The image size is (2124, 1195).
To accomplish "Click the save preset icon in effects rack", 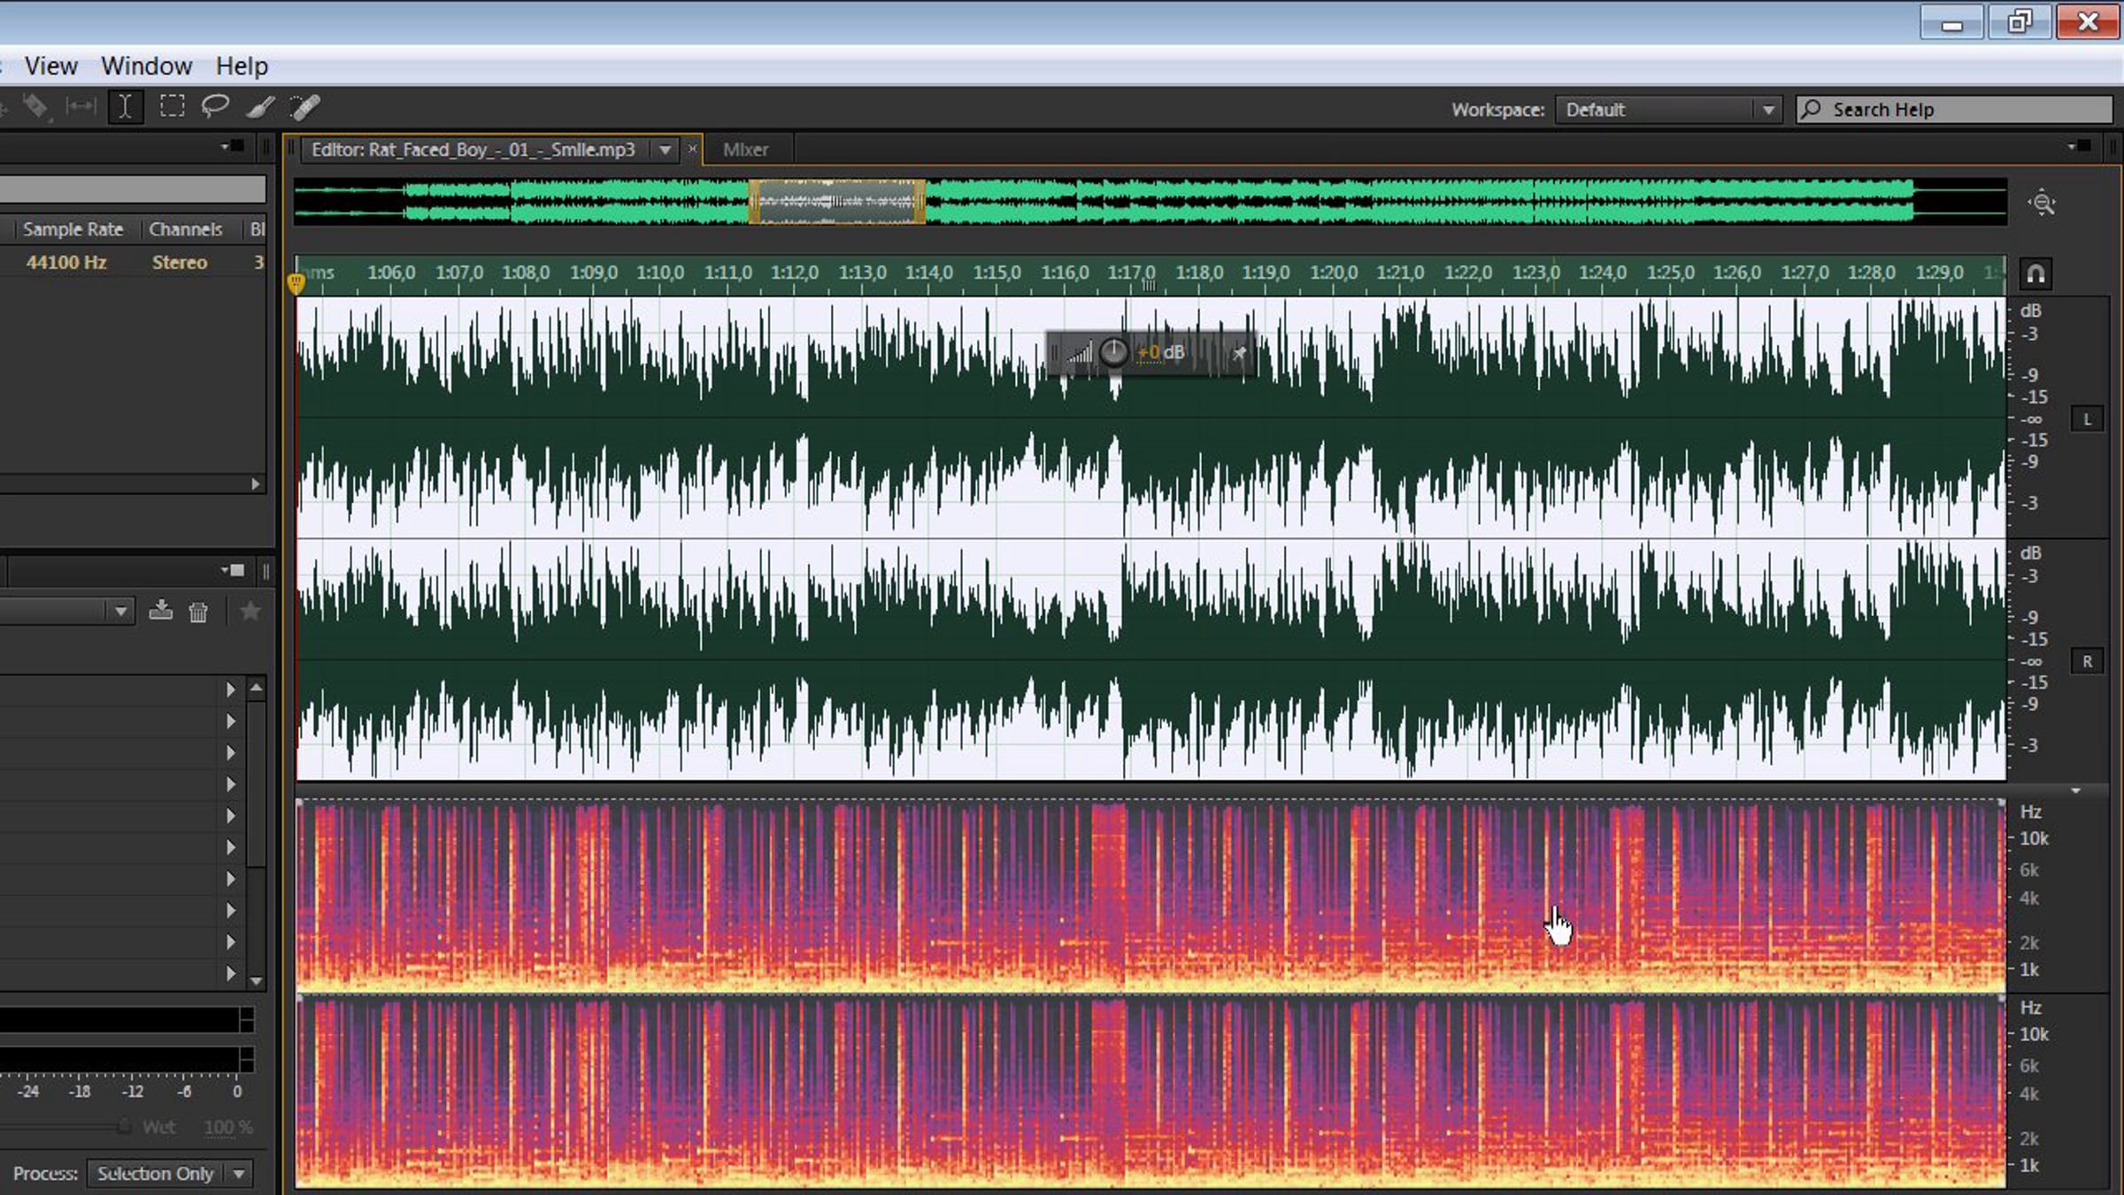I will 160,611.
